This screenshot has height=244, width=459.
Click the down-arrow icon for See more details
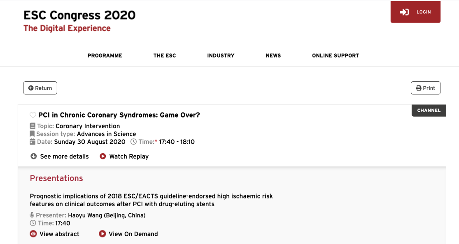[34, 157]
